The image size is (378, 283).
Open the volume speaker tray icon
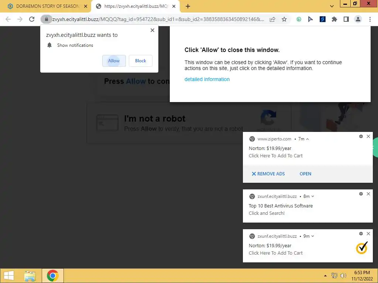click(343, 276)
